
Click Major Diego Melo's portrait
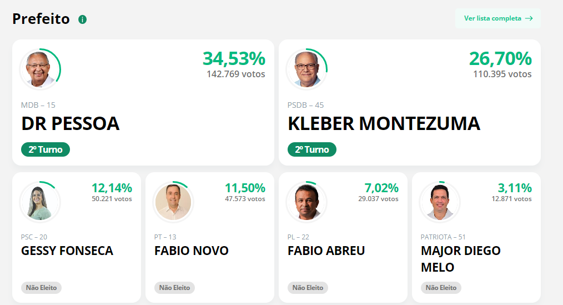click(440, 202)
